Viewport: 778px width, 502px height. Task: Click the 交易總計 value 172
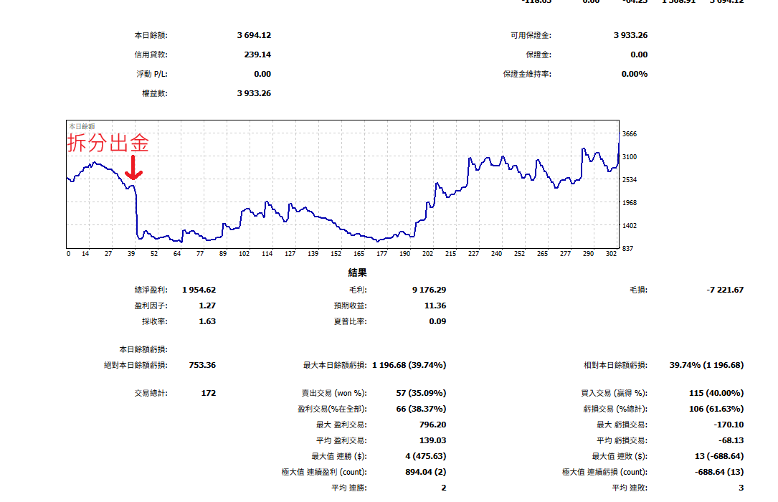click(x=209, y=393)
